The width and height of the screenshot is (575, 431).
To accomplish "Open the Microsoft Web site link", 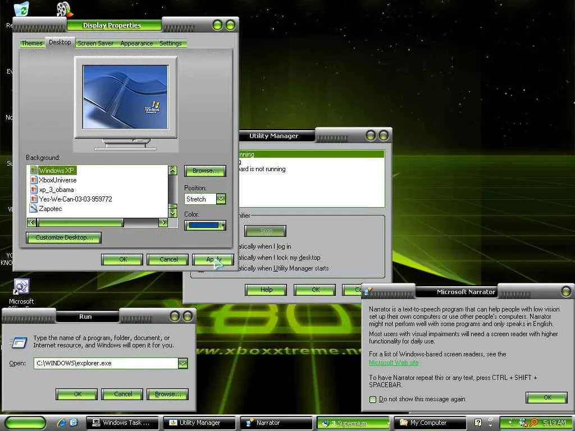I will [394, 363].
